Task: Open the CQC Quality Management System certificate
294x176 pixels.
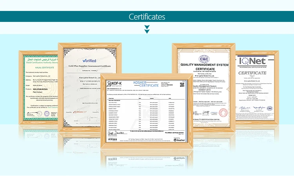Action: pos(203,88)
